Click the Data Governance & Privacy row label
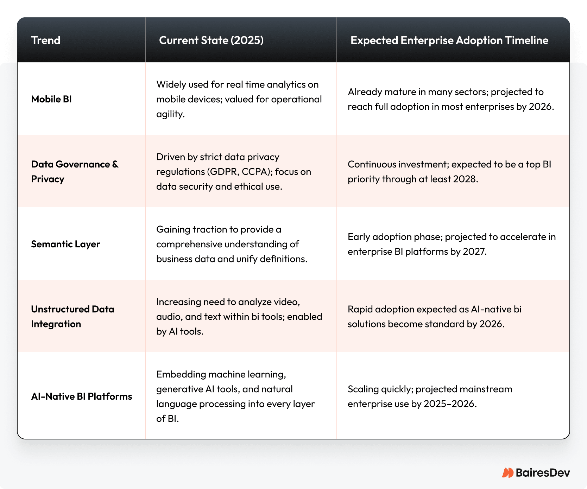Screen dimensions: 587x489 coord(75,172)
